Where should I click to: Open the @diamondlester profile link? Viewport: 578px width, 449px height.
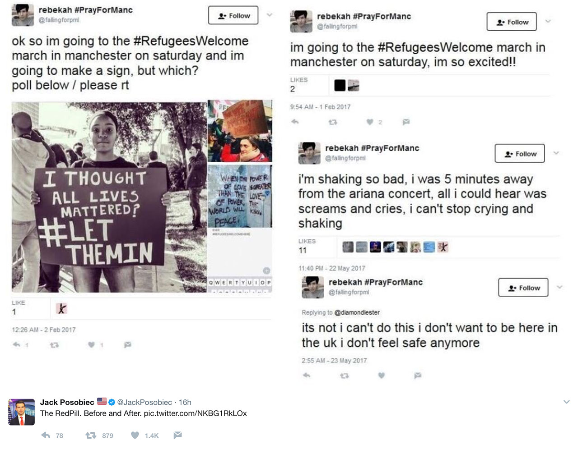(357, 312)
